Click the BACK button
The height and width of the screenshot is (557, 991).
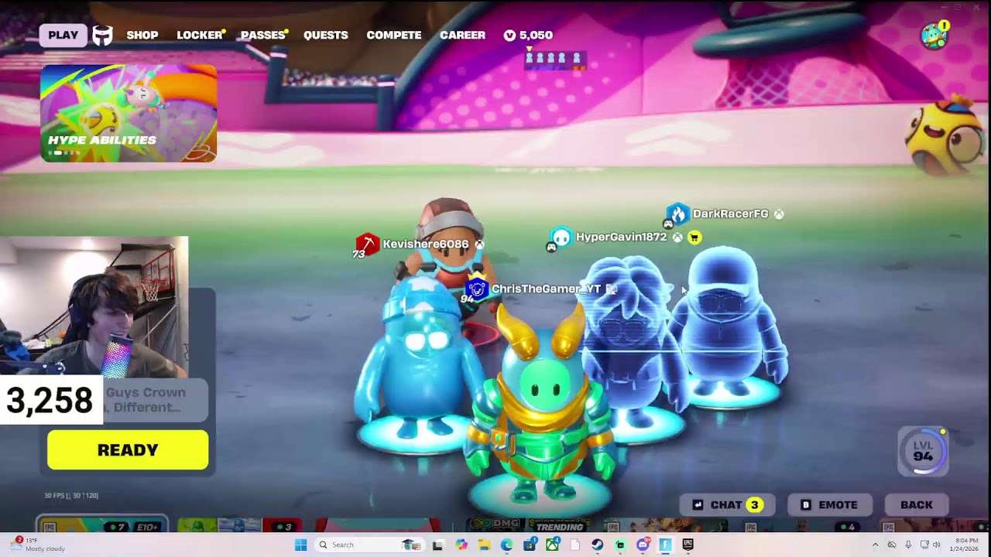[917, 504]
